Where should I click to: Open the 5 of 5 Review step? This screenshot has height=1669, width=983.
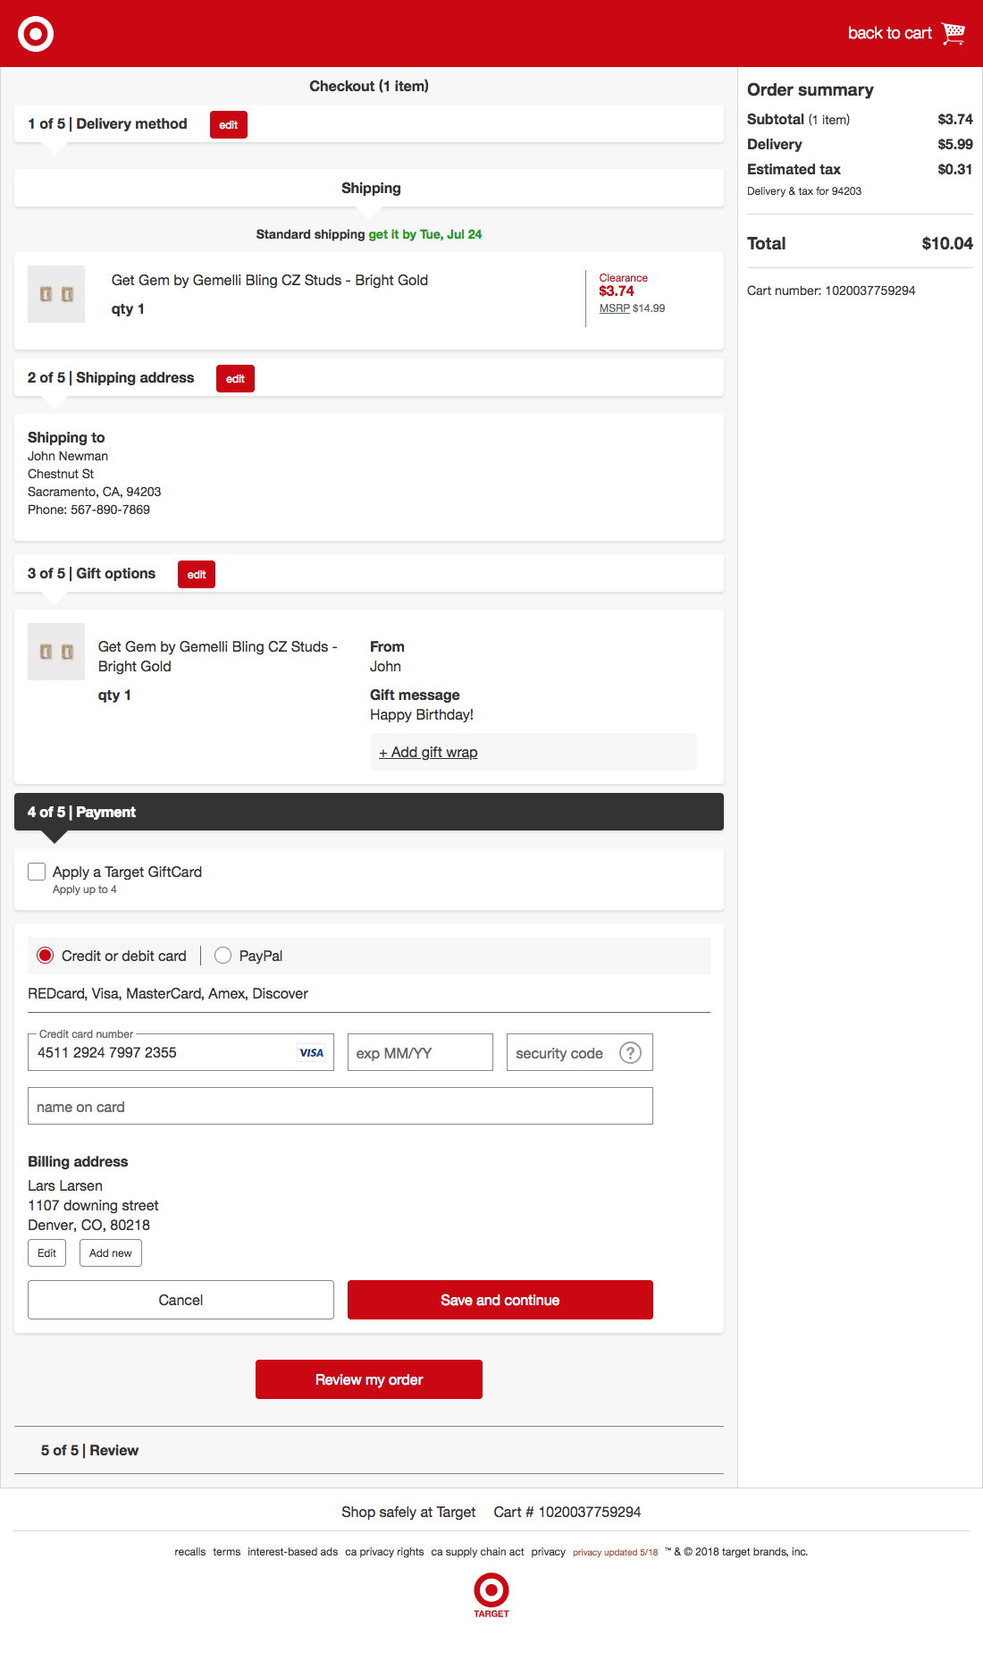coord(369,1450)
